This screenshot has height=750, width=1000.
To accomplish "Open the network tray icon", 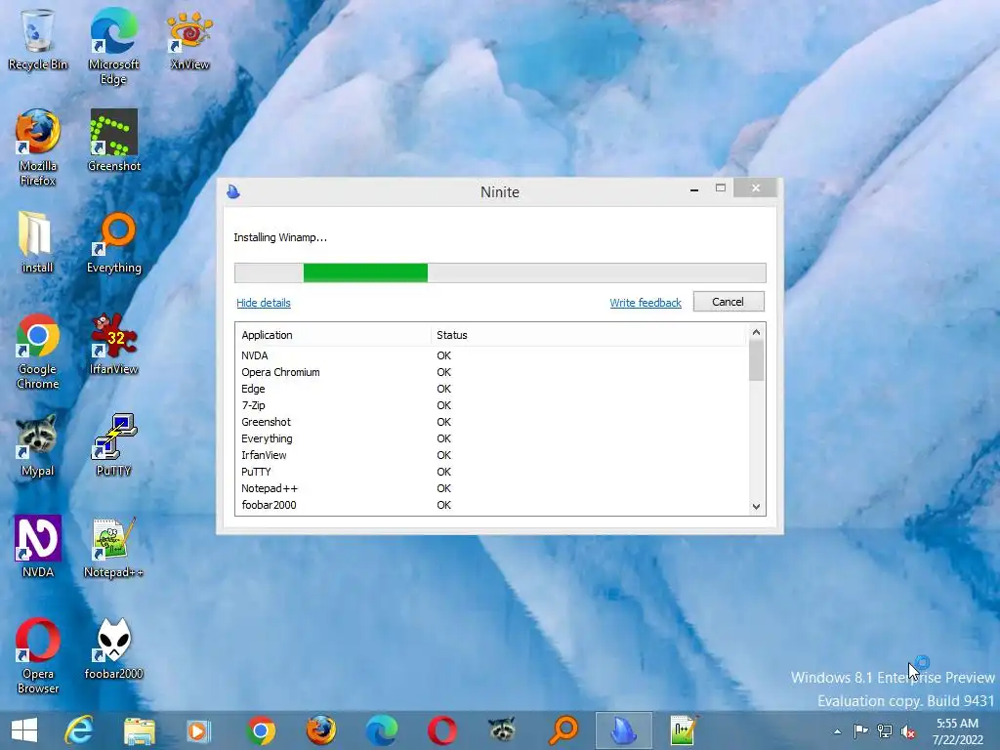I will pyautogui.click(x=885, y=730).
